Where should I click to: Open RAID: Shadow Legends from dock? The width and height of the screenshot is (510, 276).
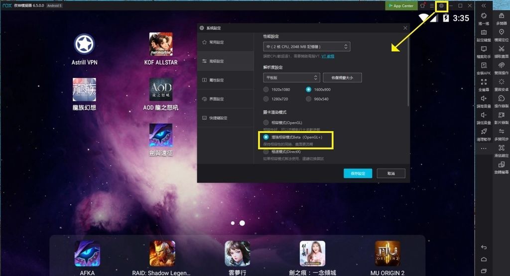click(162, 253)
